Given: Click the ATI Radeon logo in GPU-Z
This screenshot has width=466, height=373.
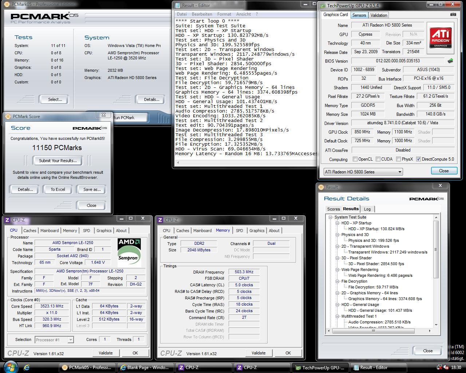Looking at the screenshot, I should 441,38.
